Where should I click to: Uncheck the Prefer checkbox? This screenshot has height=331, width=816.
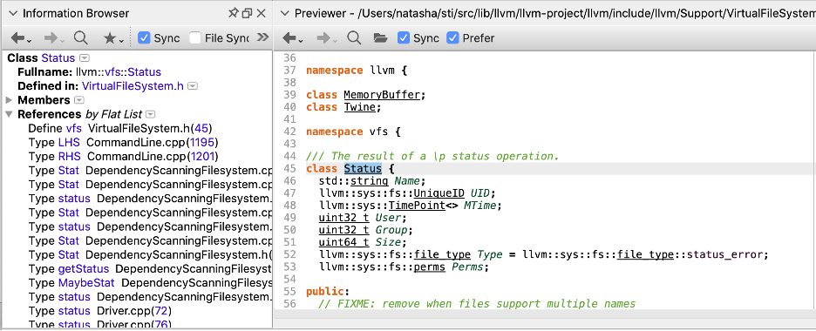(452, 38)
